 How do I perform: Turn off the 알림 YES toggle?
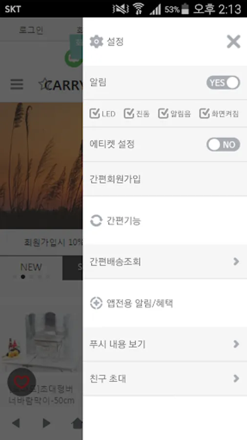[x=223, y=83]
